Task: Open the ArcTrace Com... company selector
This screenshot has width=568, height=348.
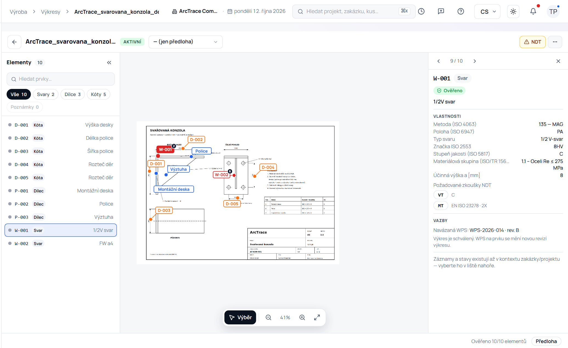Action: click(195, 11)
